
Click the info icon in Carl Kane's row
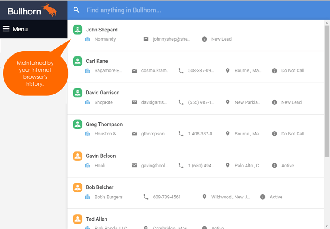coord(274,71)
